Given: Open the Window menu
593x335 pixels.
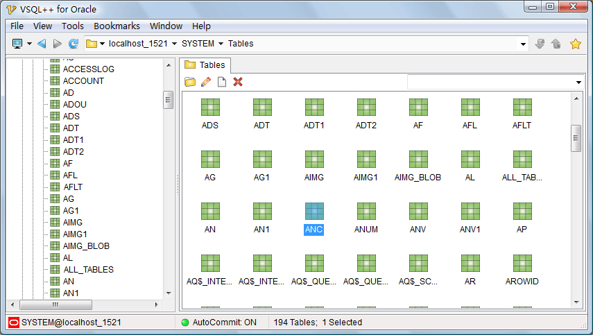Looking at the screenshot, I should pyautogui.click(x=166, y=26).
